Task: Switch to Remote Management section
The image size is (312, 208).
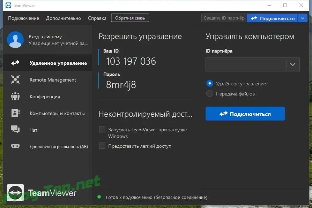Action: (x=47, y=80)
